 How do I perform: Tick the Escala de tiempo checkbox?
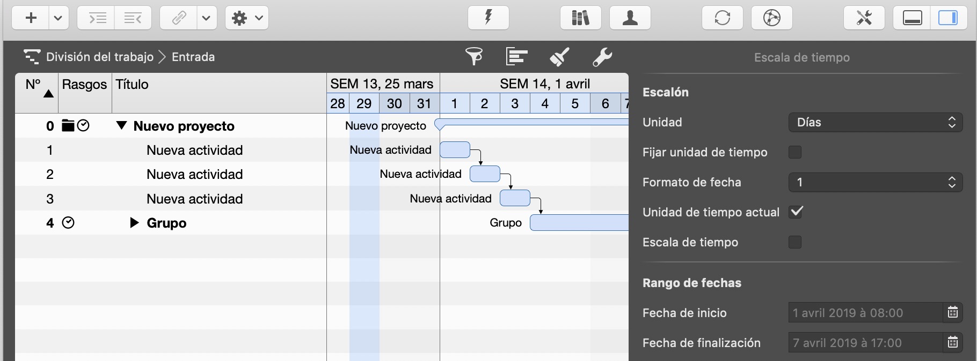[x=795, y=242]
